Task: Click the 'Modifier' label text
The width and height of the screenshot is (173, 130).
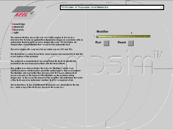Action: point(102,32)
